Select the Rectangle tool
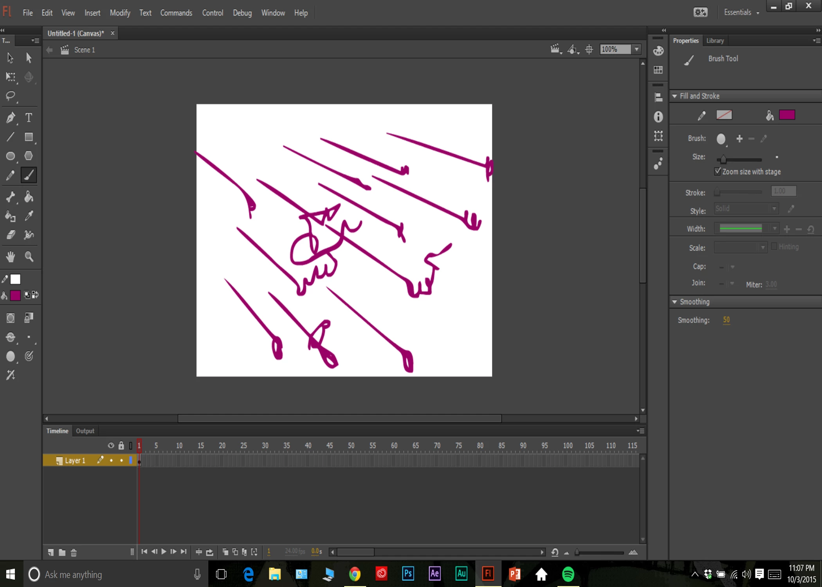Image resolution: width=822 pixels, height=587 pixels. (x=29, y=137)
